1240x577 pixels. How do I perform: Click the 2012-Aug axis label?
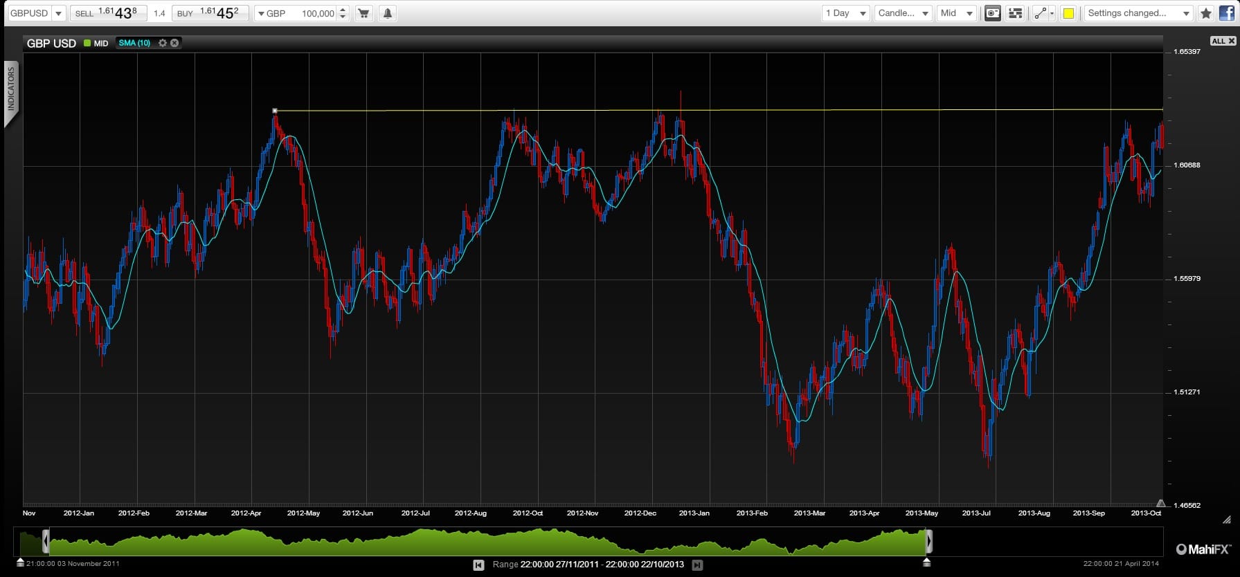[x=471, y=513]
